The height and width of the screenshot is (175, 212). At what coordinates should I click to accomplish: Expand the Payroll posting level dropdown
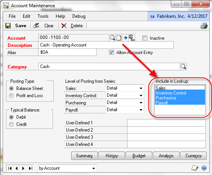click(141, 110)
